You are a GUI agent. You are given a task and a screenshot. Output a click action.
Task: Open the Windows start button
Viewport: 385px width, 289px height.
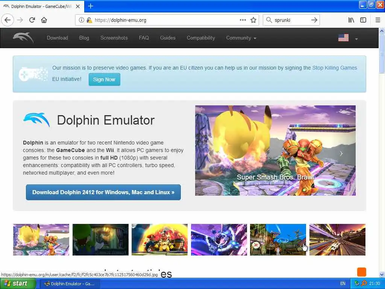[18, 284]
